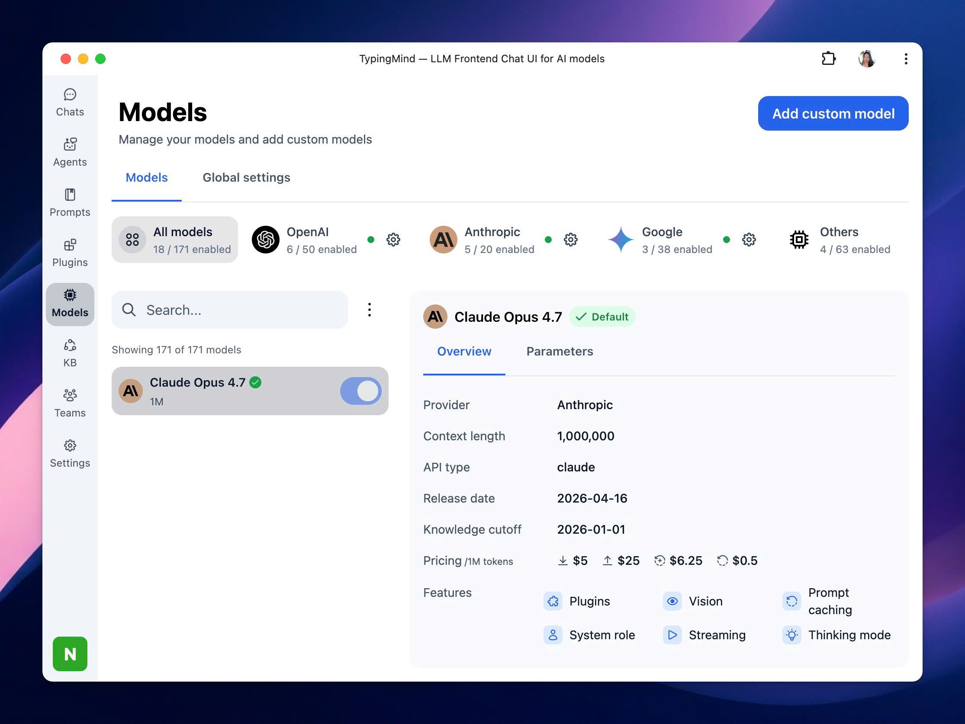965x724 pixels.
Task: Click the Streaming play feature icon
Action: click(x=672, y=635)
